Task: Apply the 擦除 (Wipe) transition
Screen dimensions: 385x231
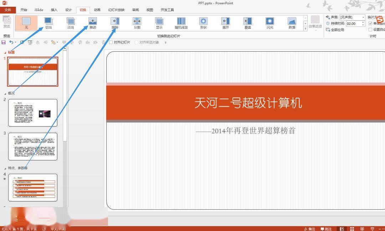Action: 115,23
